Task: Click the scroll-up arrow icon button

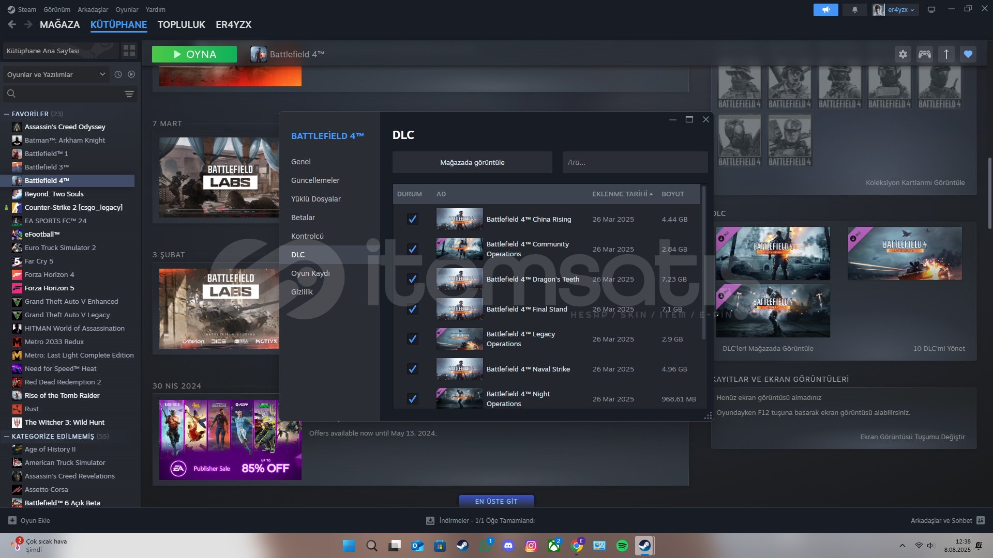Action: point(946,54)
